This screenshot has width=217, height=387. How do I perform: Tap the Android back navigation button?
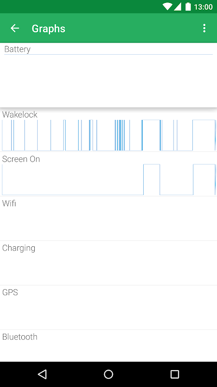[x=42, y=374]
